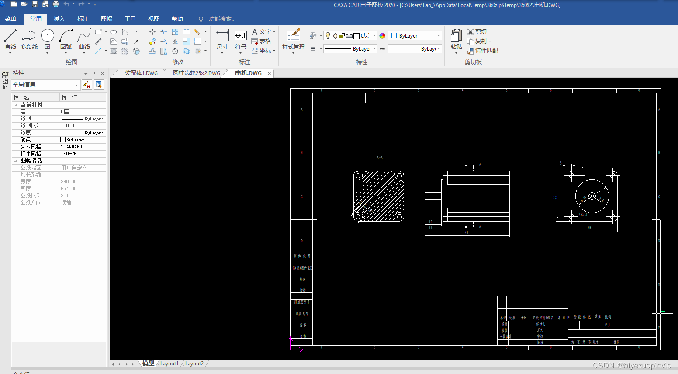
Task: Click the move tool in 修改 group
Action: click(x=152, y=32)
